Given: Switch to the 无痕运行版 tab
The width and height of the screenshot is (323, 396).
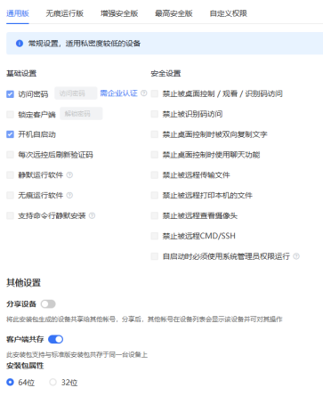Looking at the screenshot, I should pyautogui.click(x=65, y=13).
